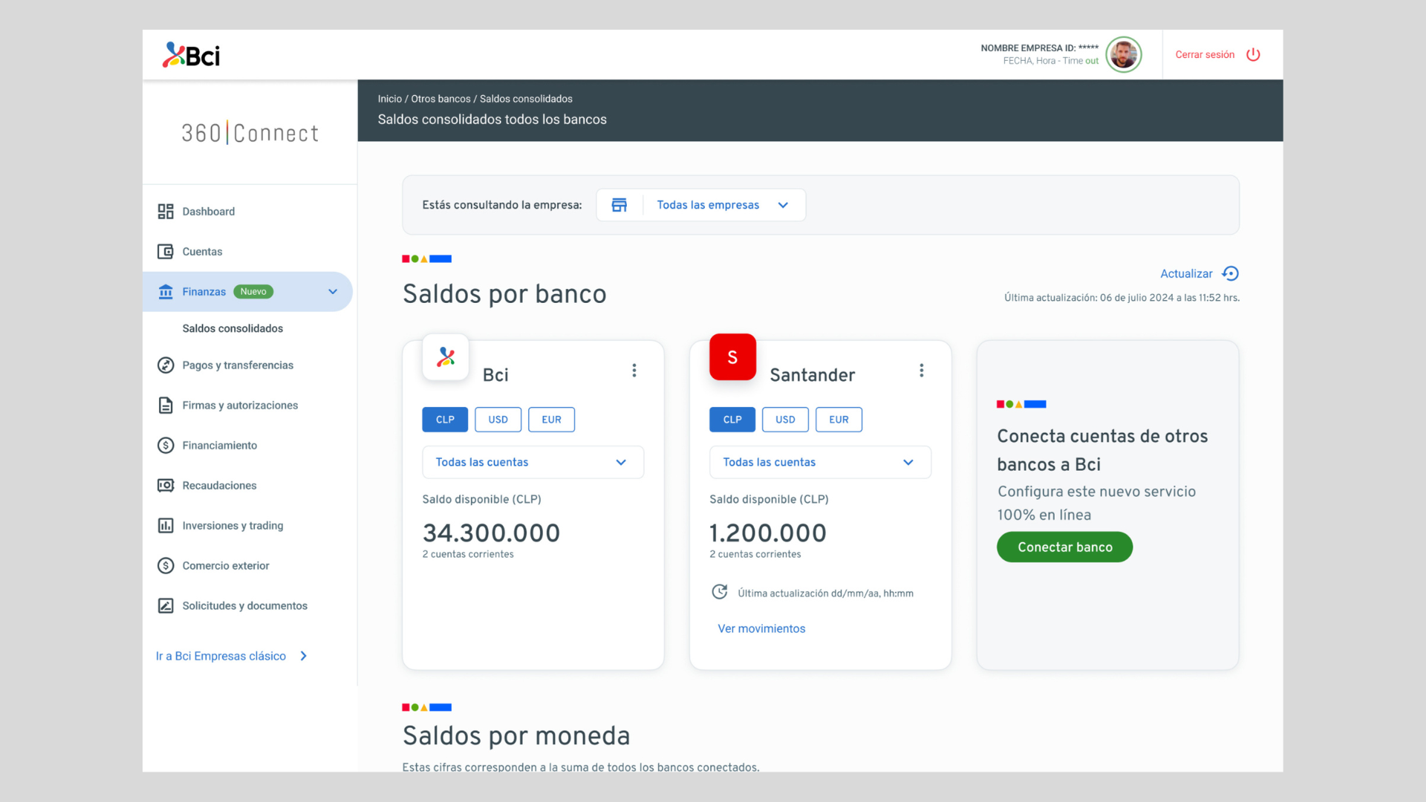Screen dimensions: 1426x802
Task: Click the Recaudaciones cash icon
Action: click(166, 486)
